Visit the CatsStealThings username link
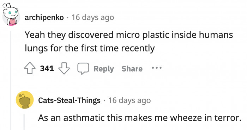The width and height of the screenshot is (247, 130). [x=69, y=100]
